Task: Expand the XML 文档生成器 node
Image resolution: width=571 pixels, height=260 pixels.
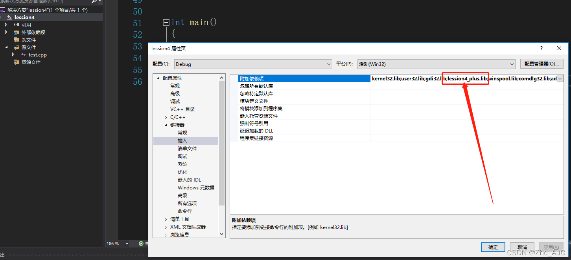Action: (x=166, y=227)
